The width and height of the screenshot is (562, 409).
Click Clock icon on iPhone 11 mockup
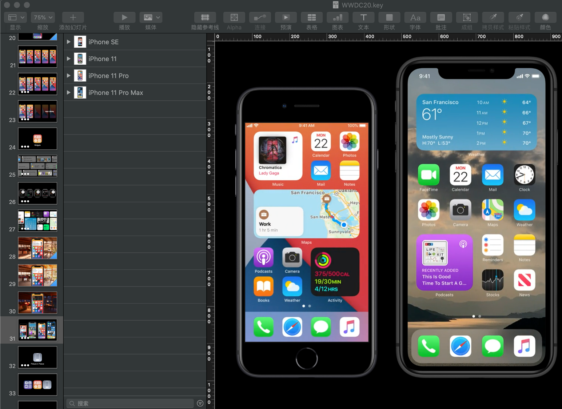coord(525,175)
